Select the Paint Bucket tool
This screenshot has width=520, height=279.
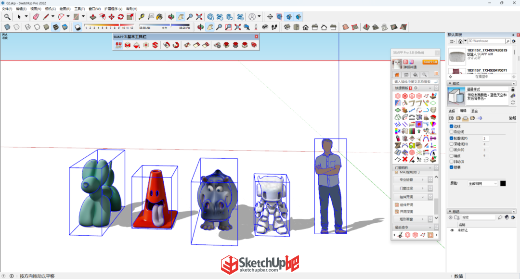(x=159, y=16)
